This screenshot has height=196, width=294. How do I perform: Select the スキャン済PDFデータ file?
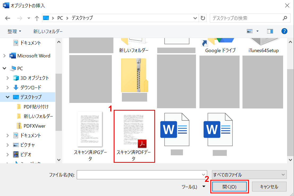(134, 136)
